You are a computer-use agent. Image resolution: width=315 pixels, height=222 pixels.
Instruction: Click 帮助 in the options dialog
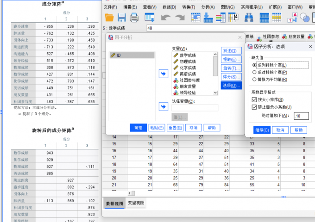coord(299,130)
